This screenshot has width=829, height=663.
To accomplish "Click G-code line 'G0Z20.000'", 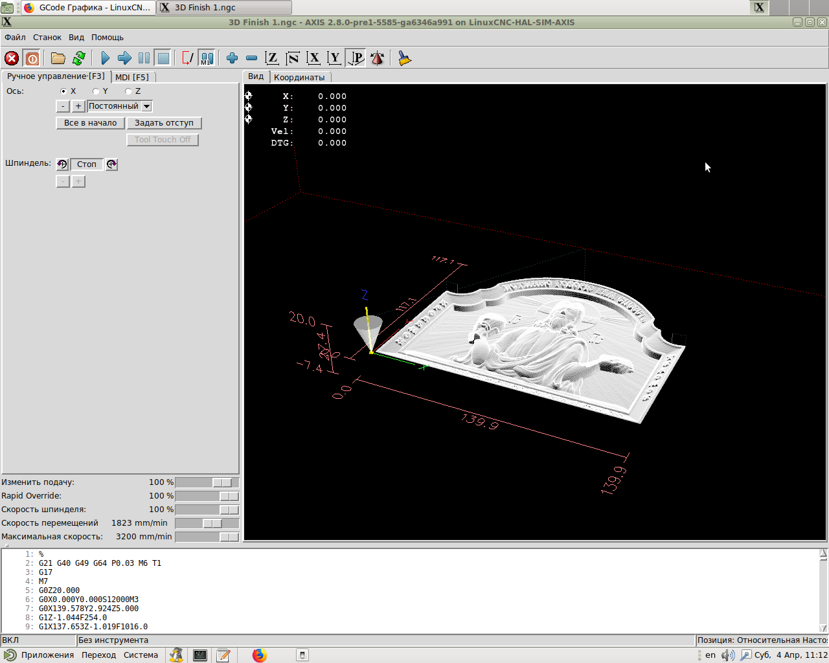I will click(x=59, y=590).
